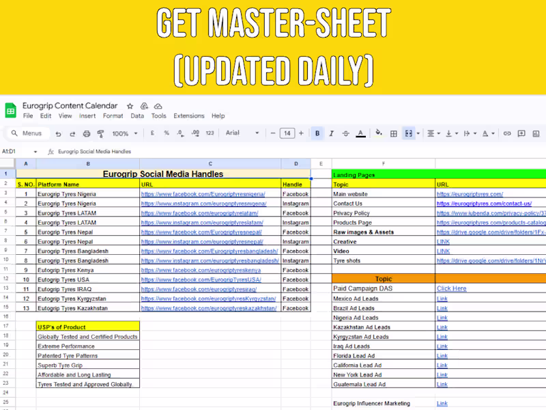The height and width of the screenshot is (410, 546).
Task: Check cloud save status icon
Action: (x=158, y=106)
